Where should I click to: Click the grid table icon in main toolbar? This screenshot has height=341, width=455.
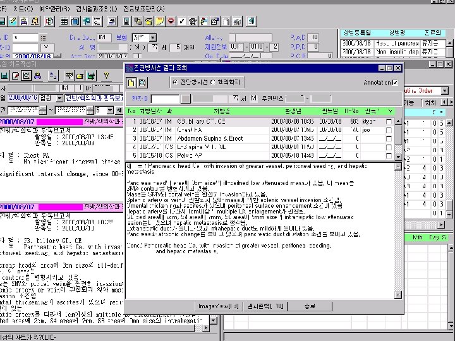[x=64, y=21]
